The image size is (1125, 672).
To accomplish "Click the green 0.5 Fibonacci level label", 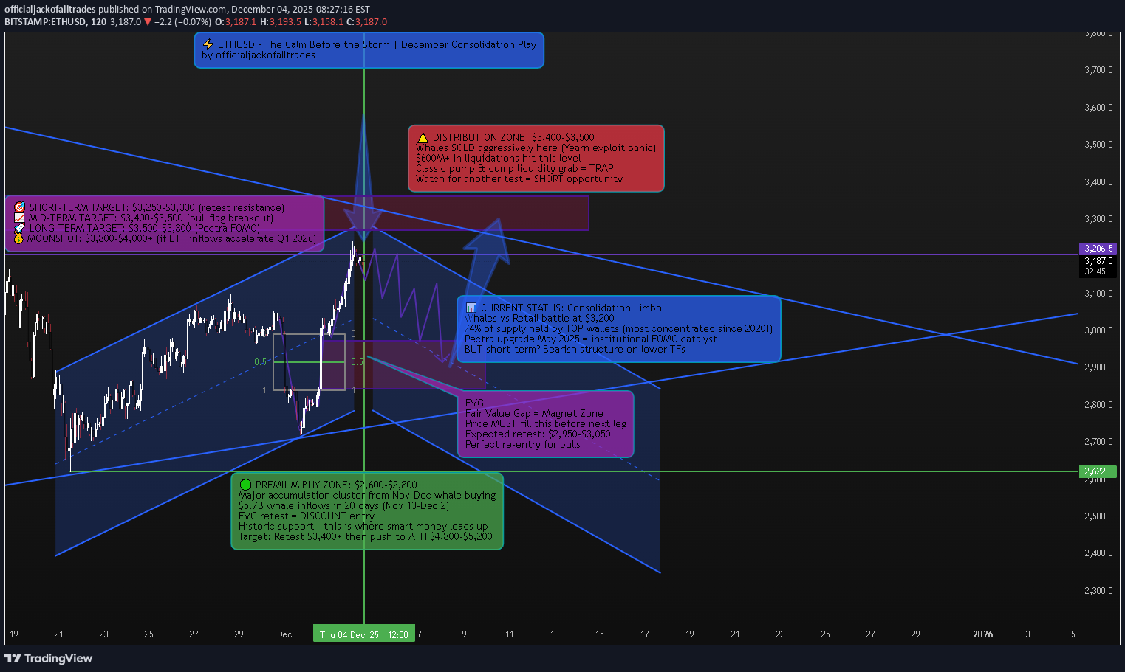I will 260,362.
